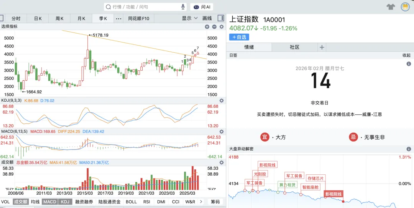
Task: Open the 选择指标 selector
Action: 10,27
